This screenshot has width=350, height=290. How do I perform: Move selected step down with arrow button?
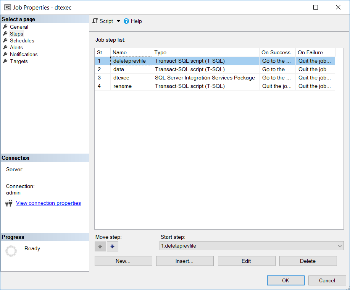pyautogui.click(x=112, y=246)
